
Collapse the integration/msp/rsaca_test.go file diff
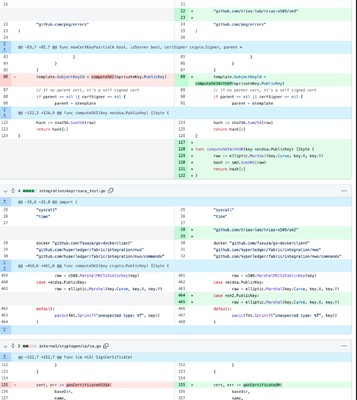click(5, 191)
